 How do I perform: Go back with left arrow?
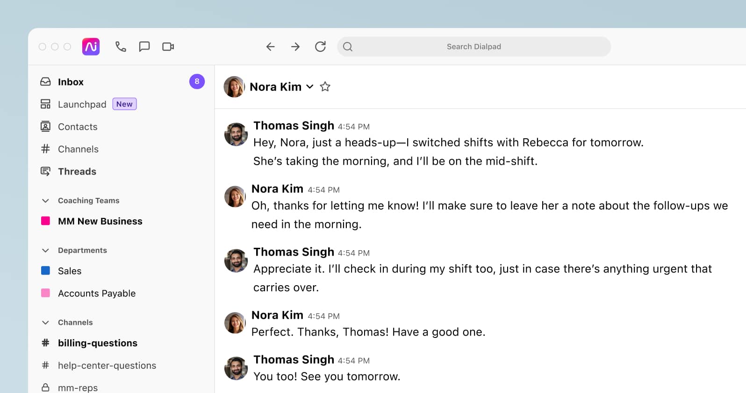point(270,47)
